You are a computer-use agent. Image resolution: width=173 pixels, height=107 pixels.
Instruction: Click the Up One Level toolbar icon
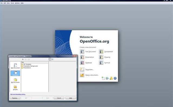pyautogui.click(x=26, y=59)
